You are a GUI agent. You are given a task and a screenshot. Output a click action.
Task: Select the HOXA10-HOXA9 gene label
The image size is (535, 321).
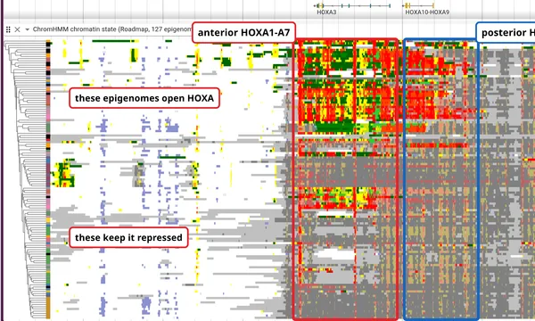coord(427,12)
